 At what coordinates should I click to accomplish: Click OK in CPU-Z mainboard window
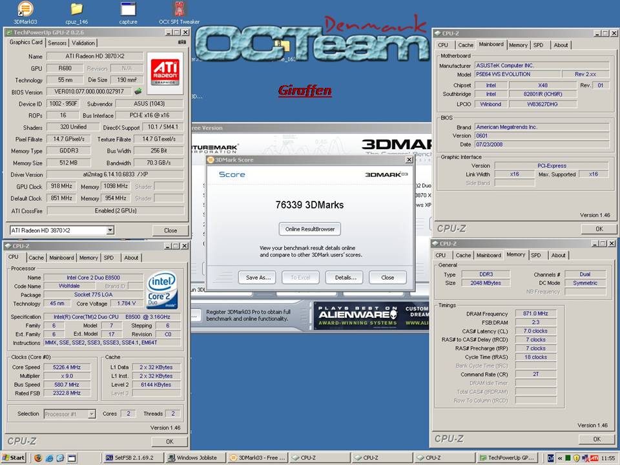(599, 229)
